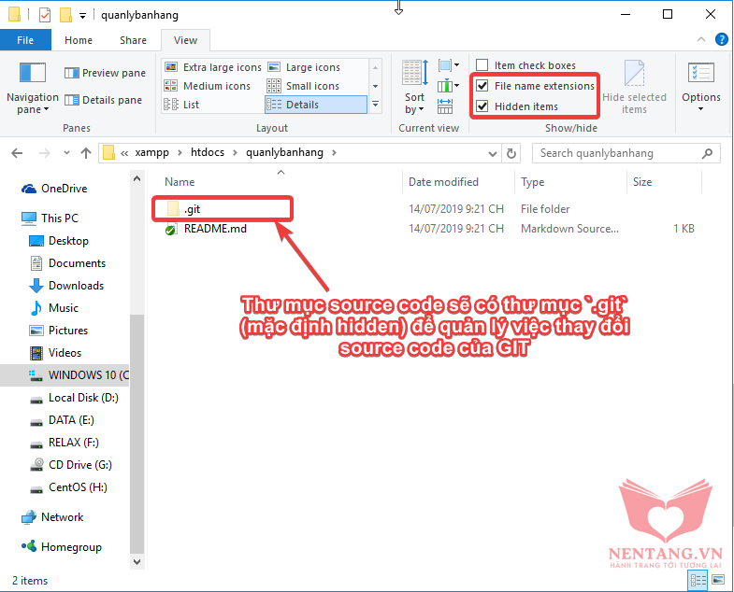The width and height of the screenshot is (734, 592).
Task: Open the Help question mark icon
Action: 722,40
